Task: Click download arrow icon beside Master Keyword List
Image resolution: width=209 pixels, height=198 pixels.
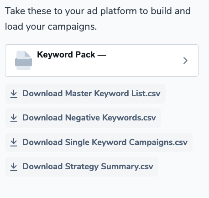Action: click(x=14, y=94)
